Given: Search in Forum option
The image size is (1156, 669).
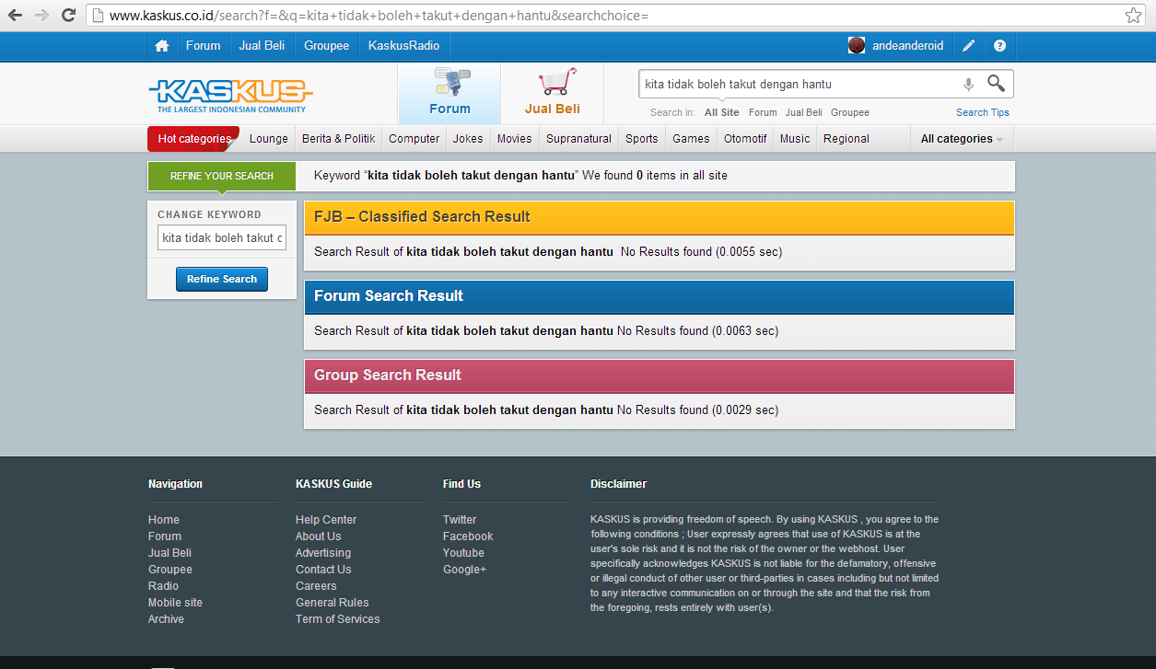Looking at the screenshot, I should (763, 113).
